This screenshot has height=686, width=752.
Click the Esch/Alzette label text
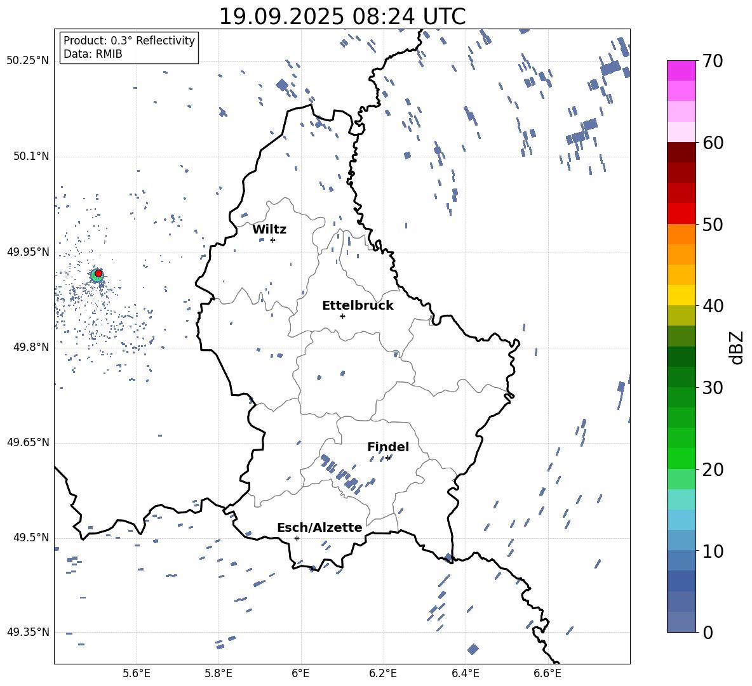pyautogui.click(x=319, y=527)
